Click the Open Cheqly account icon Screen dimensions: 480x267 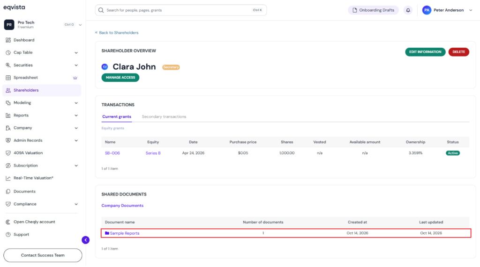tap(8, 222)
